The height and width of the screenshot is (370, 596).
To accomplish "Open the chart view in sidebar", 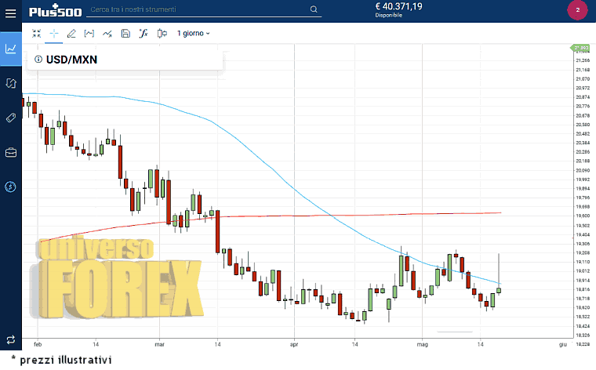I will point(11,49).
